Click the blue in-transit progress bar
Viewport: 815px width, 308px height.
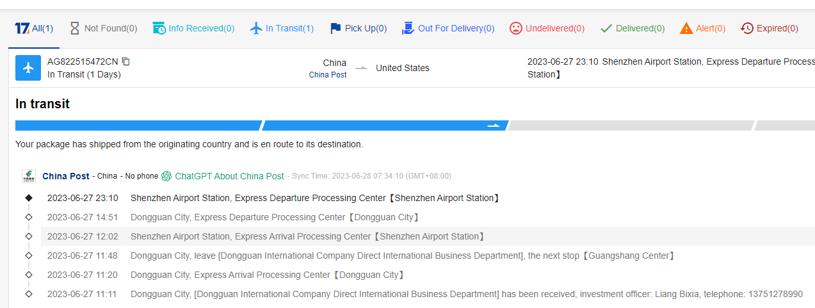384,126
